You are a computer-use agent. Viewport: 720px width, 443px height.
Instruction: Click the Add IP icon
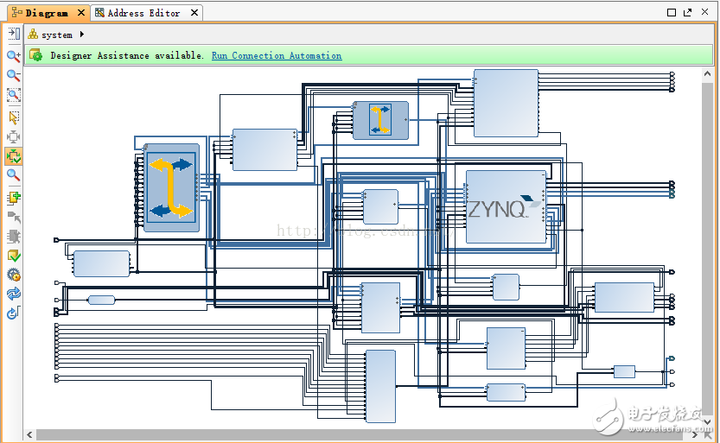tap(14, 198)
